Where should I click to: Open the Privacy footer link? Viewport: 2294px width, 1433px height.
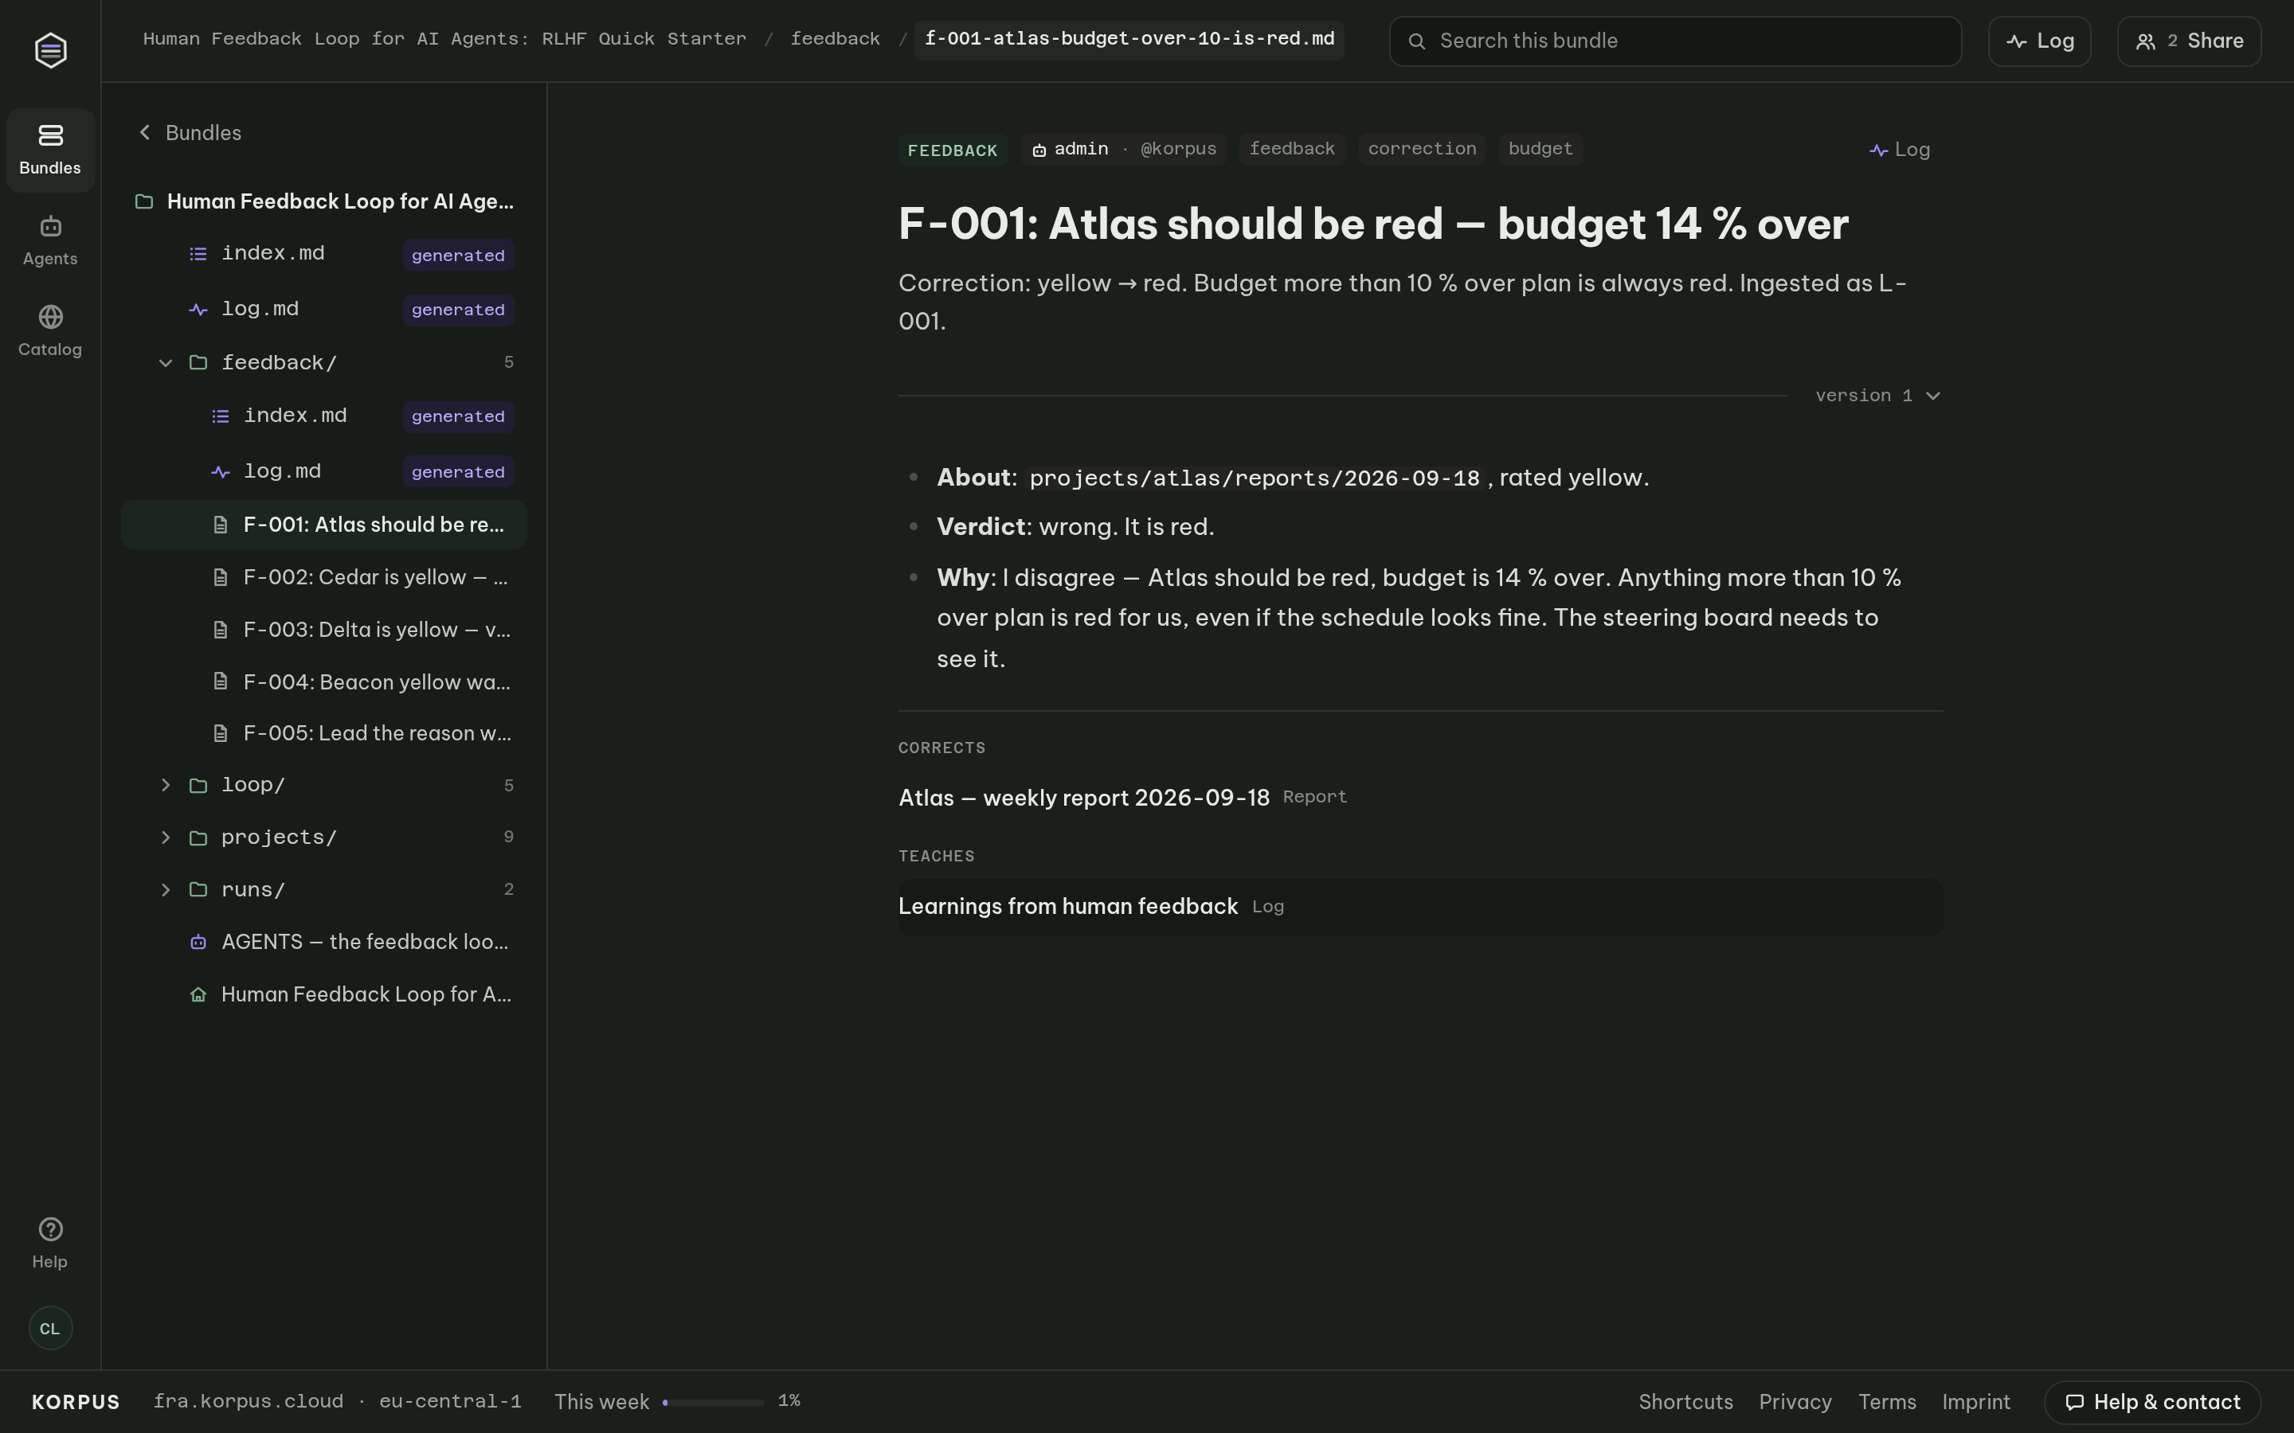(1795, 1402)
